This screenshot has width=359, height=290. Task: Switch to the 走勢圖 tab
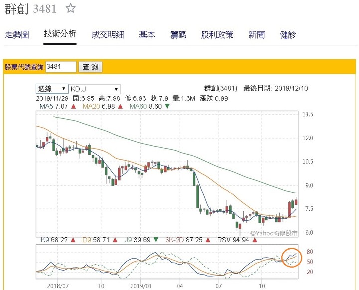click(17, 35)
